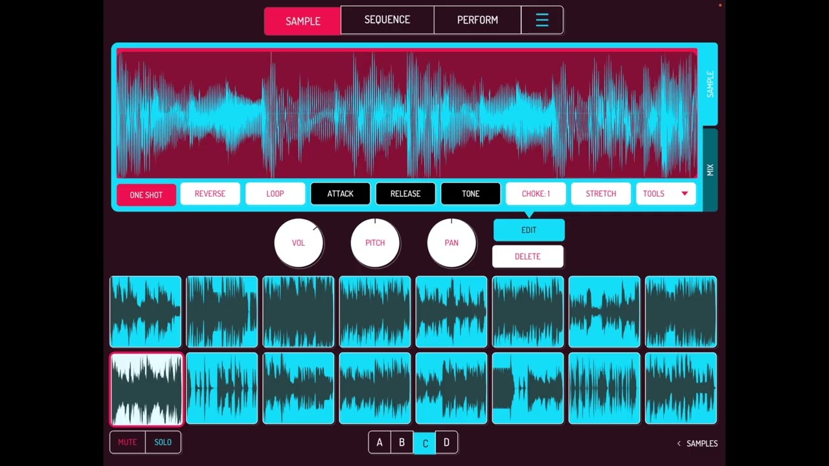Toggle LOOP mode
Viewport: 829px width, 466px height.
(275, 194)
